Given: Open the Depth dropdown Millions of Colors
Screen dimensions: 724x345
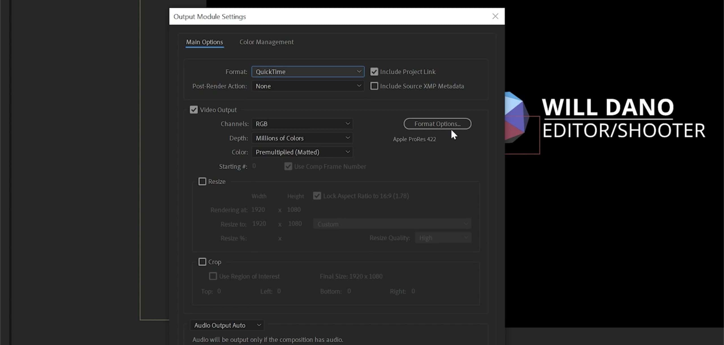Looking at the screenshot, I should tap(302, 138).
